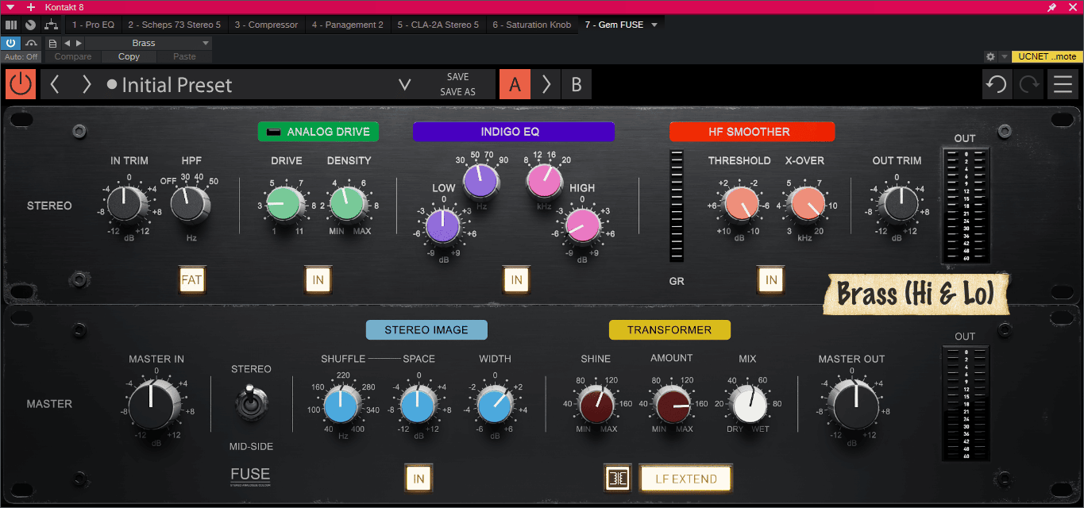Toggle the Analog Drive IN switch
The width and height of the screenshot is (1084, 508).
pyautogui.click(x=318, y=280)
